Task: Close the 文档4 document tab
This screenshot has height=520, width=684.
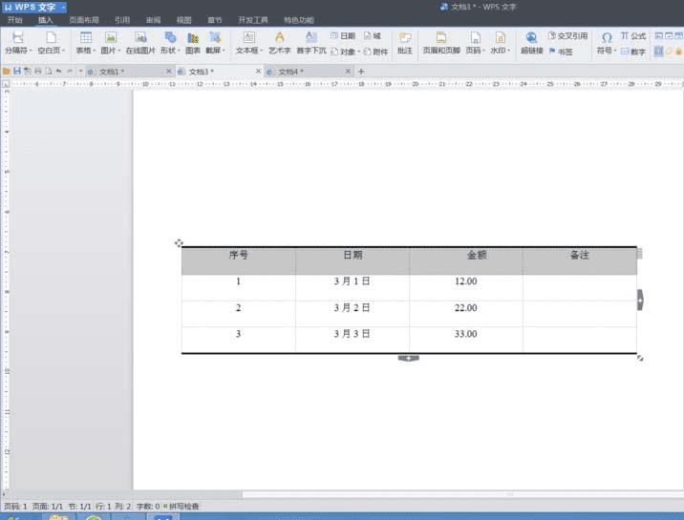Action: pyautogui.click(x=348, y=71)
